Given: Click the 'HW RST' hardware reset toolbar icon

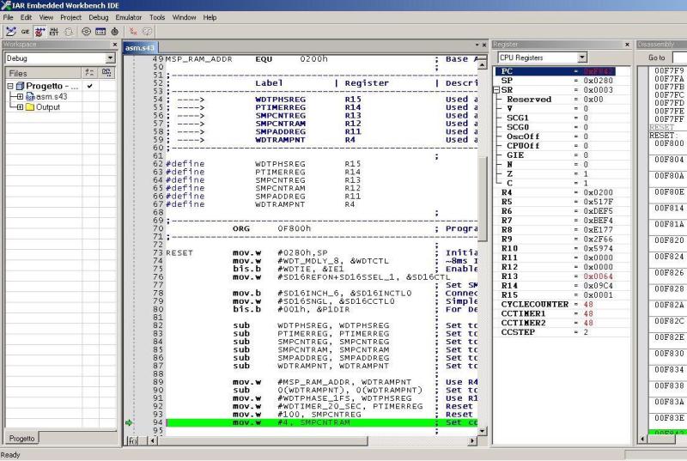Looking at the screenshot, I should 54,32.
